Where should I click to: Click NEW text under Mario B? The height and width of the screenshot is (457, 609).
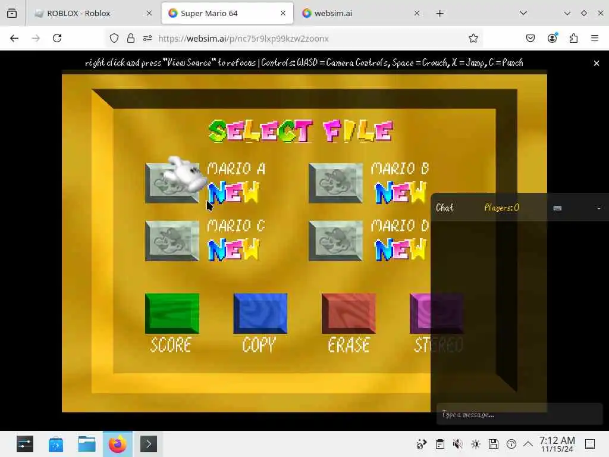(x=401, y=192)
